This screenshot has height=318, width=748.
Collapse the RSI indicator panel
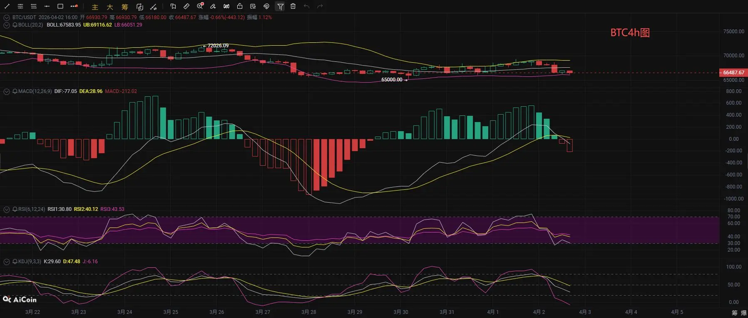(x=6, y=209)
